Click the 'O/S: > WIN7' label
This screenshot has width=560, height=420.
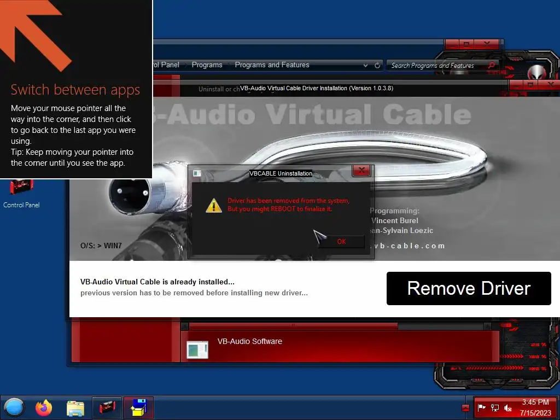101,246
